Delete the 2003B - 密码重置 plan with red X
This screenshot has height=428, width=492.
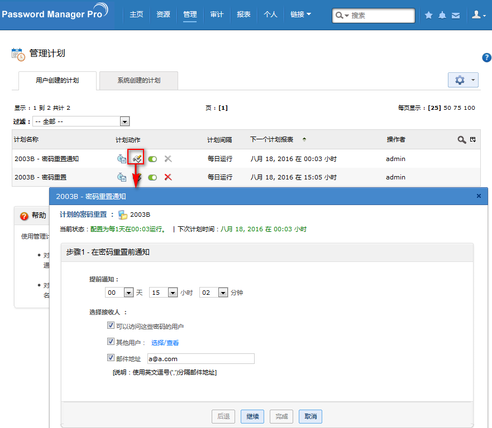[168, 177]
